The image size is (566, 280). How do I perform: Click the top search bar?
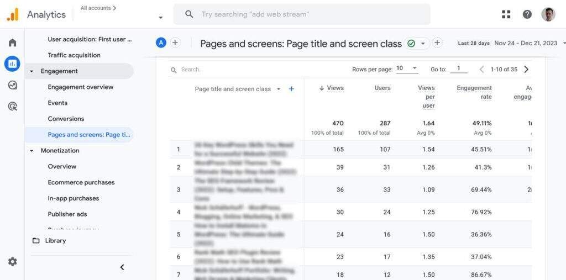301,14
